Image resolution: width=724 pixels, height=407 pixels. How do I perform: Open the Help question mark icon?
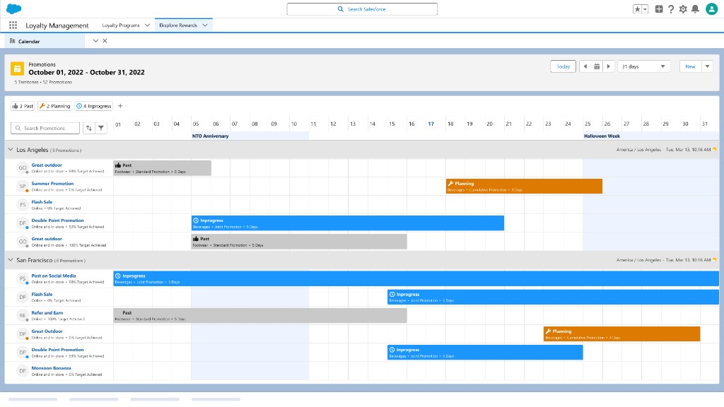tap(671, 8)
